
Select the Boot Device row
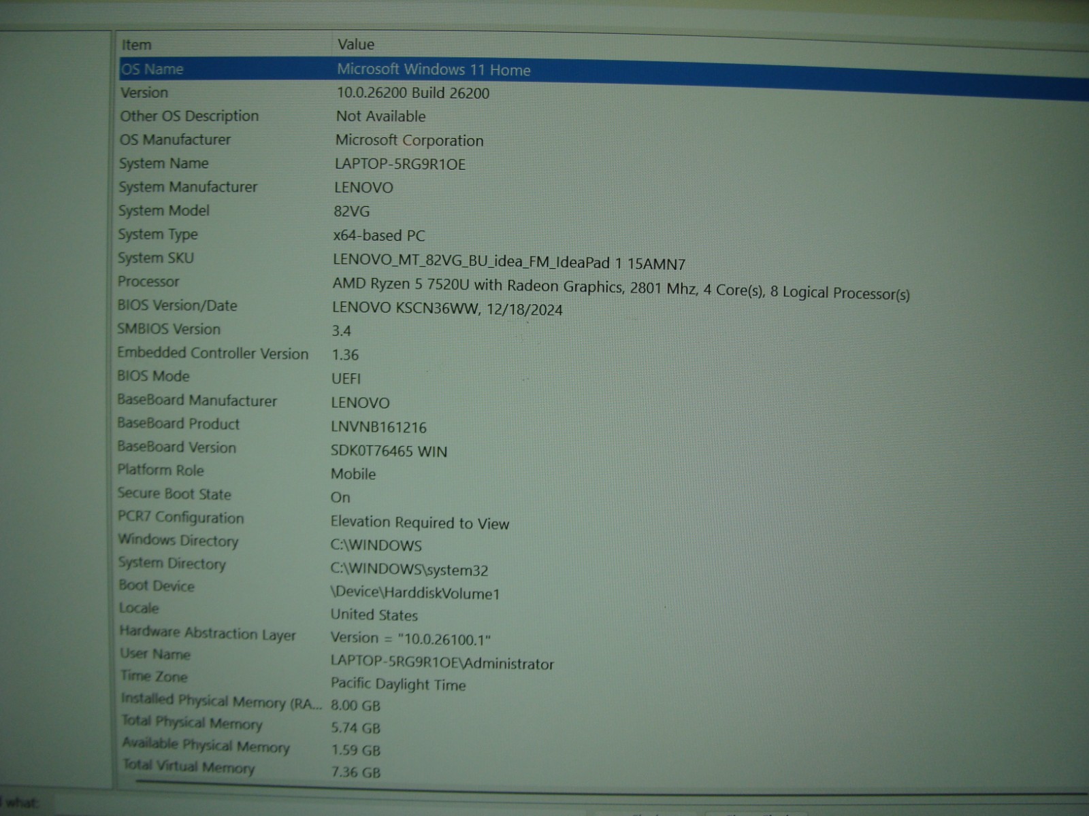(157, 585)
